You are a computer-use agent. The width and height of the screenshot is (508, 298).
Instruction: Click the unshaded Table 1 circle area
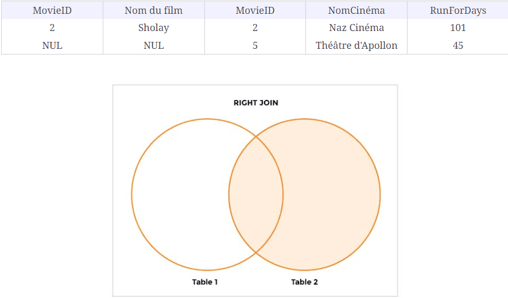(x=178, y=194)
